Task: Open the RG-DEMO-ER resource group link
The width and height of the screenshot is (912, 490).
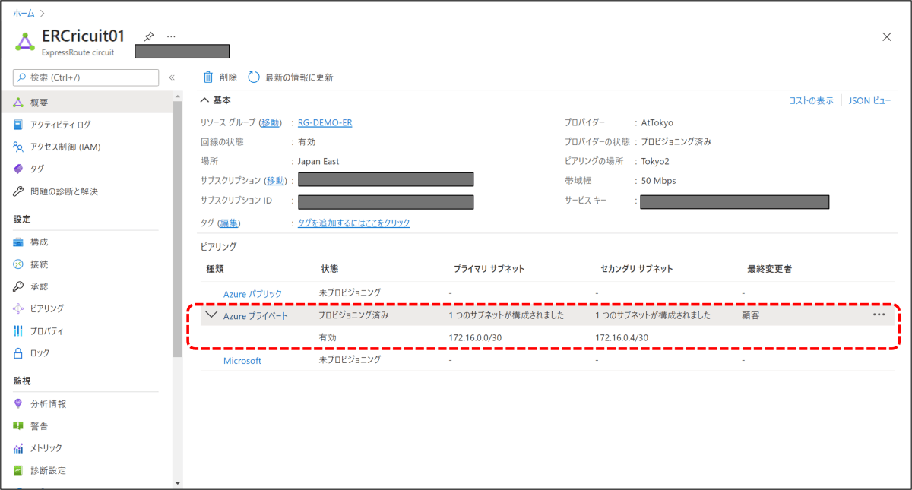Action: (x=325, y=122)
